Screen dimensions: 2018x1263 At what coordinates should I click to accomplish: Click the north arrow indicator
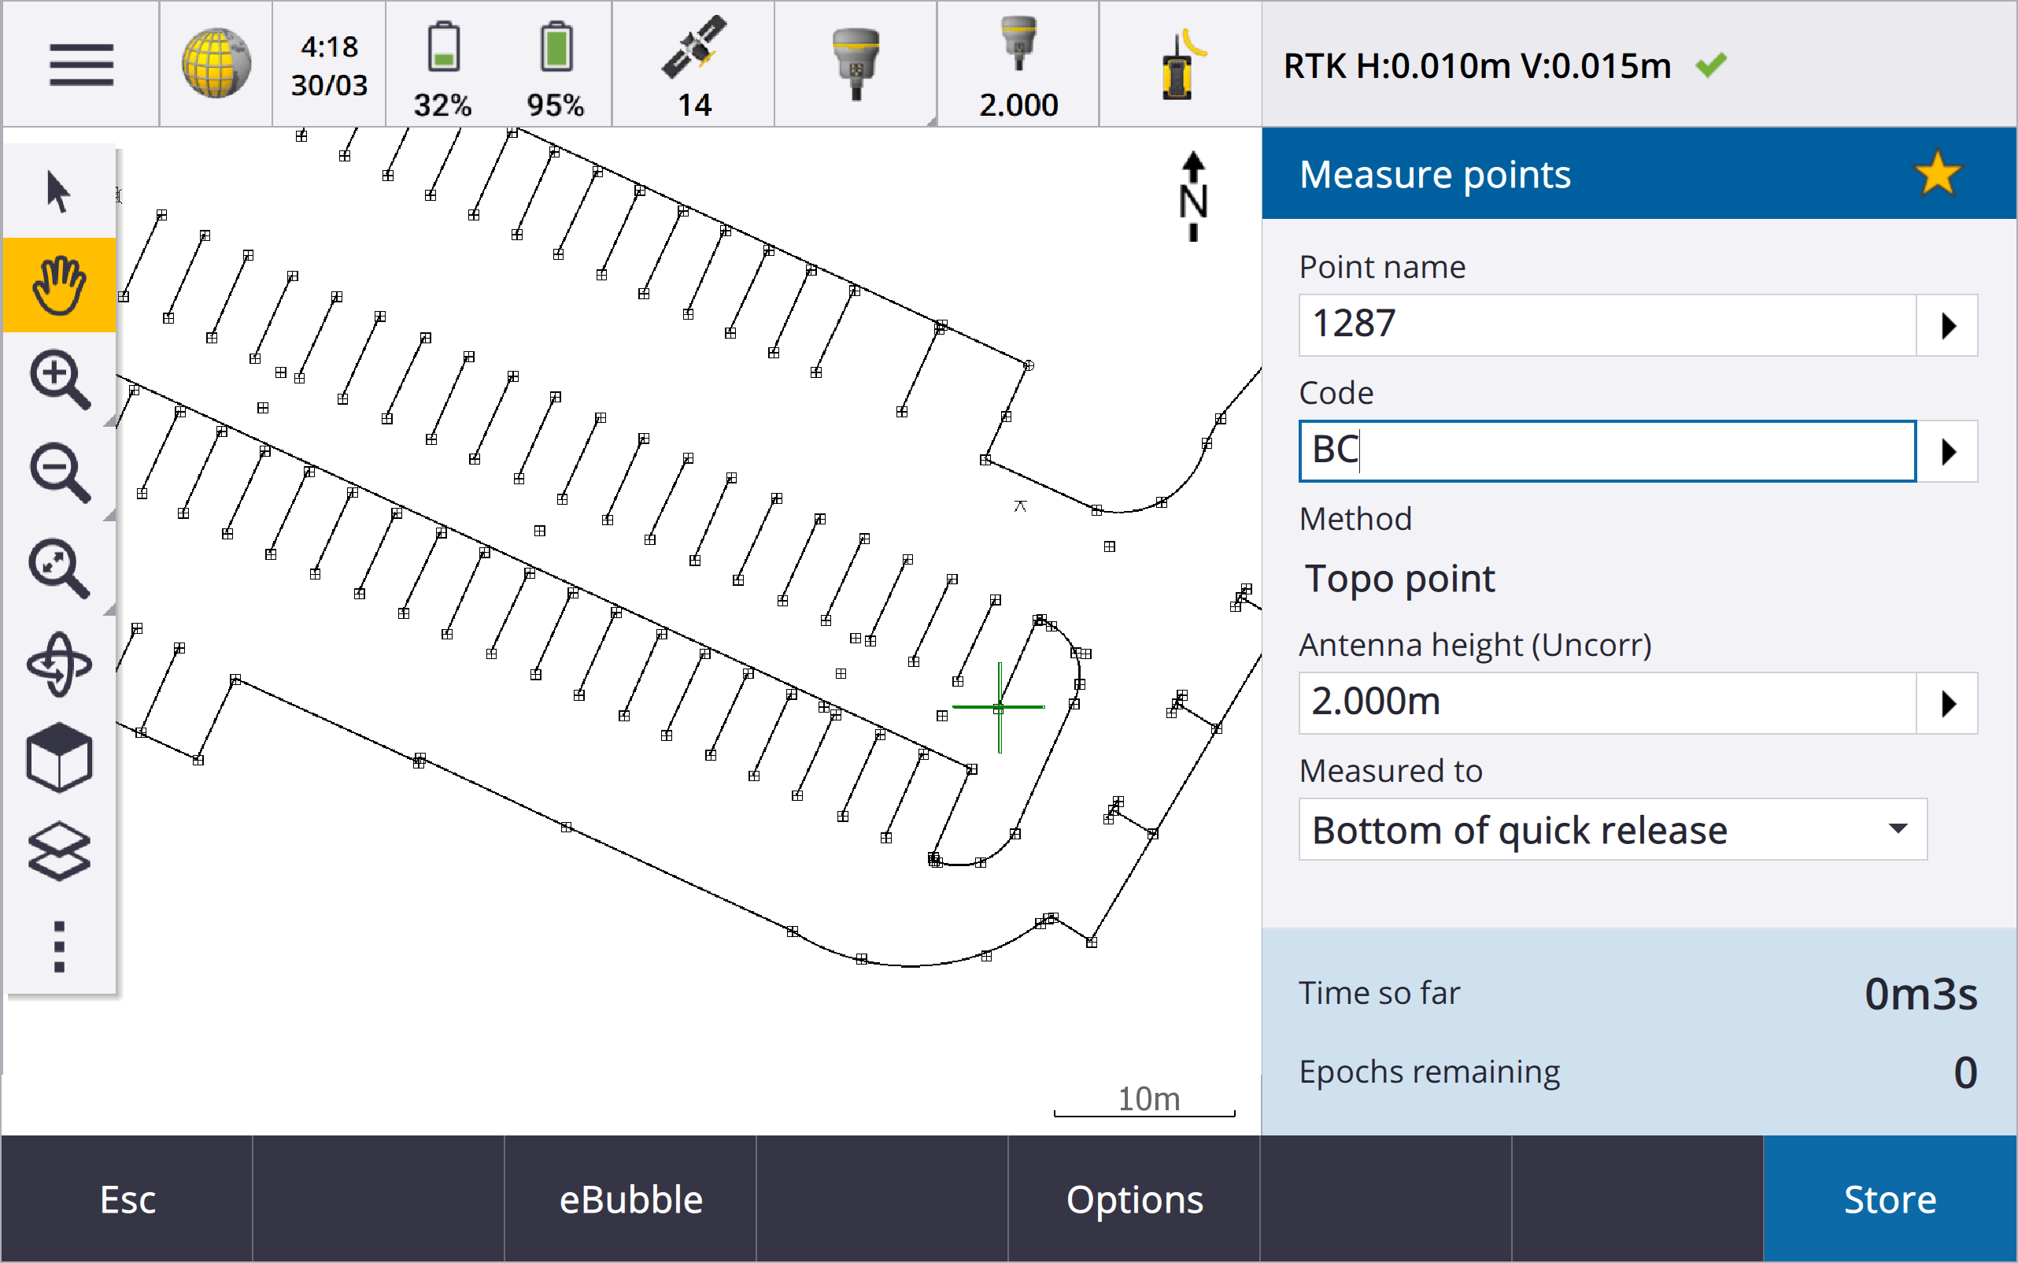click(1193, 197)
